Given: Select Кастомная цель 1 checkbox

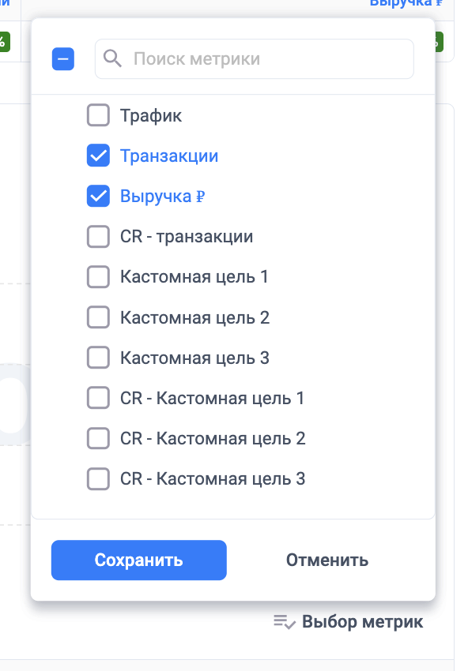Looking at the screenshot, I should pyautogui.click(x=98, y=277).
